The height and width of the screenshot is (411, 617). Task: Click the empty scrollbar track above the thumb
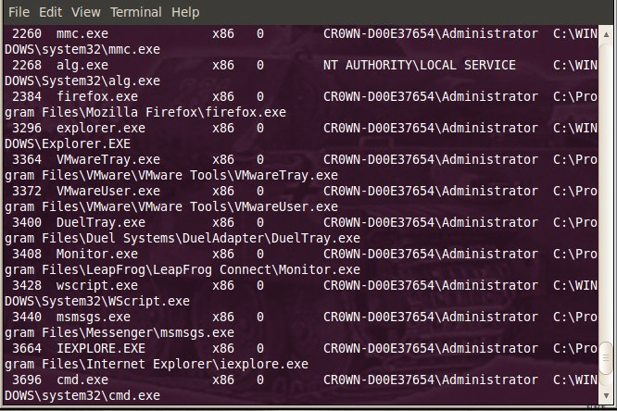click(x=607, y=185)
